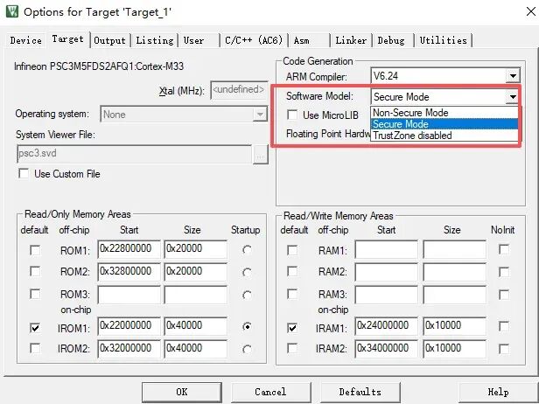Edit the ROM1 Size field
Viewport: 539px width, 404px height.
point(196,248)
